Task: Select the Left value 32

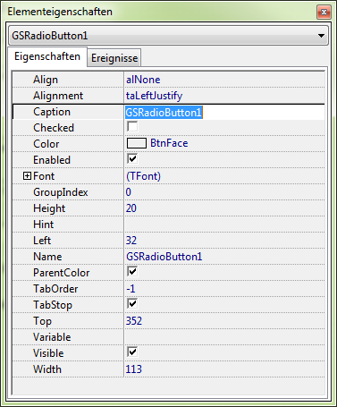Action: [x=131, y=241]
